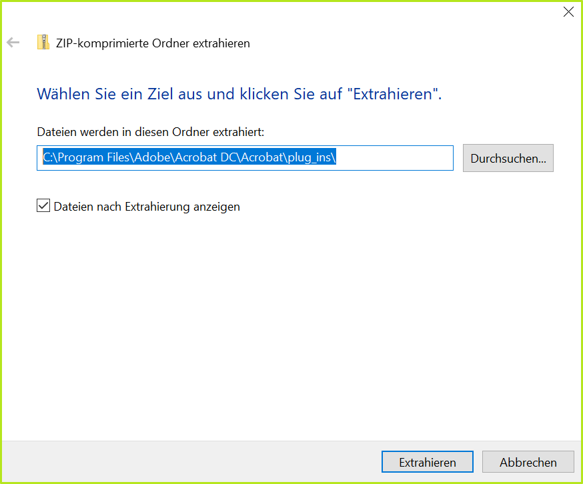Confirm extraction by clicking 'Extrahieren'
This screenshot has width=583, height=484.
(x=427, y=461)
